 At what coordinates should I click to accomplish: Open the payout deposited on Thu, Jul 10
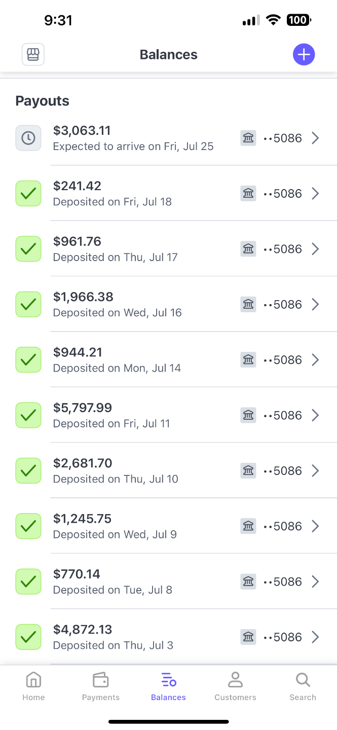(116, 471)
